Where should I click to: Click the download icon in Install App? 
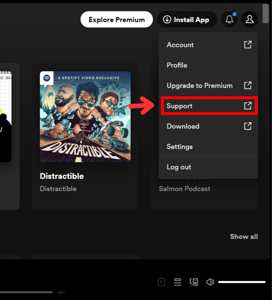pos(167,20)
